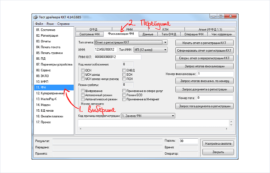270x173 pixels.
Task: Open the Справка menu
Action: 63,24
